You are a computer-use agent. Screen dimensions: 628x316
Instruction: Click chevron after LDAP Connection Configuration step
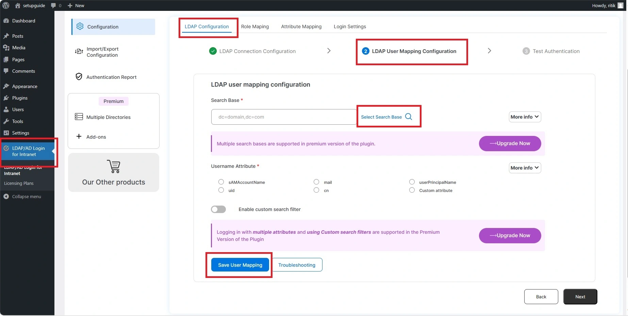pos(329,51)
